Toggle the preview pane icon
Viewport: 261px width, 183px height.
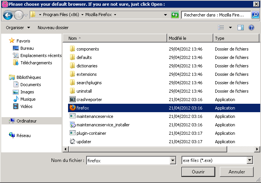pos(240,28)
